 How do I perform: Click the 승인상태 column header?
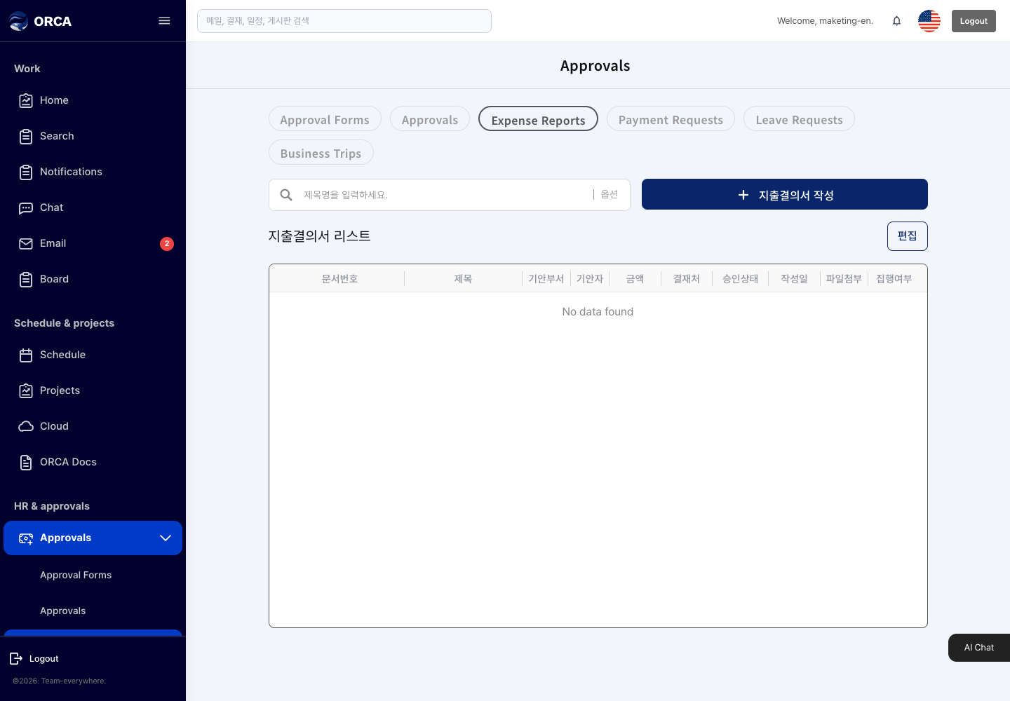740,279
